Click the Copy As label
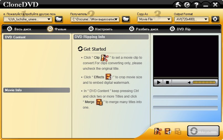223x140 pixels. click(x=143, y=14)
